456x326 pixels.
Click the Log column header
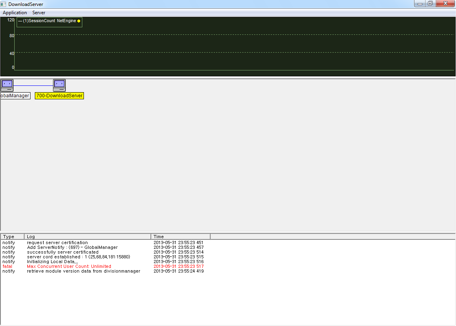coord(87,237)
